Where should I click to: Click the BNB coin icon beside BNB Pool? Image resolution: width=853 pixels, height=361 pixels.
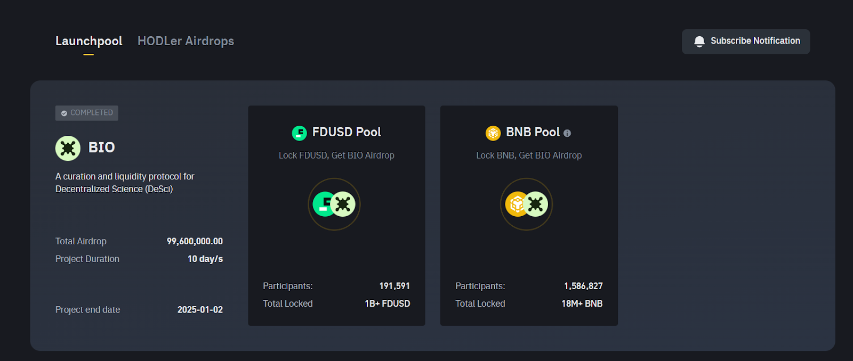click(492, 132)
